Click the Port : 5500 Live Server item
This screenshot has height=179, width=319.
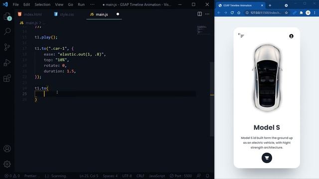click(x=180, y=176)
